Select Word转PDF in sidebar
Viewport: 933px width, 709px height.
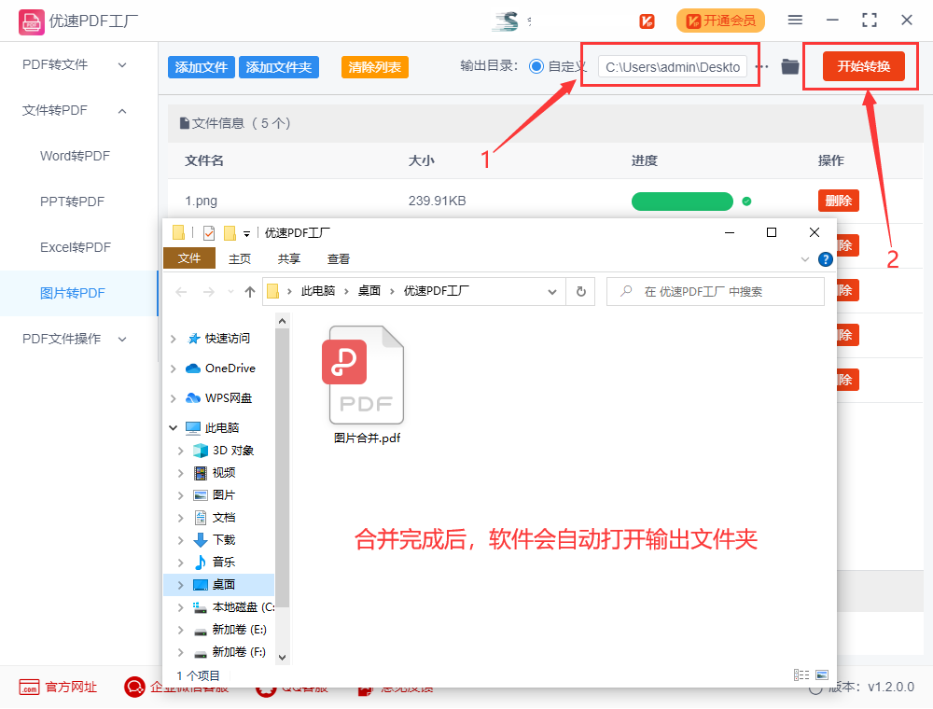click(x=75, y=157)
